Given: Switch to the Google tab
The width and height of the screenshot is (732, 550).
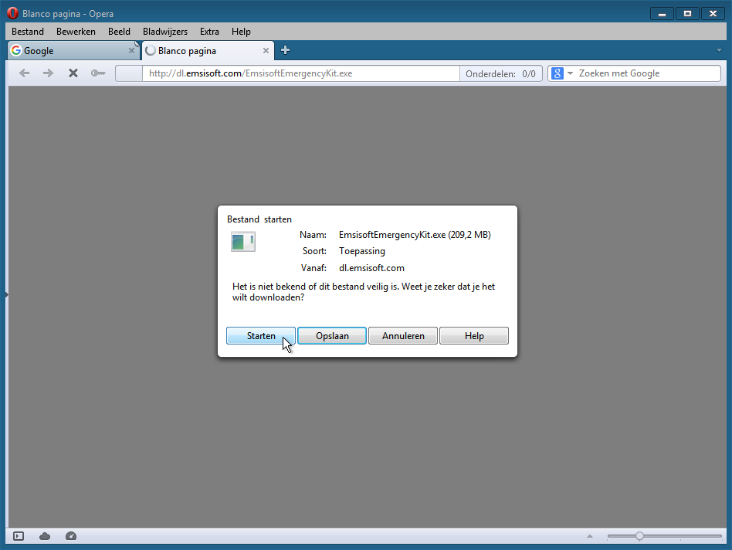Looking at the screenshot, I should (x=73, y=50).
